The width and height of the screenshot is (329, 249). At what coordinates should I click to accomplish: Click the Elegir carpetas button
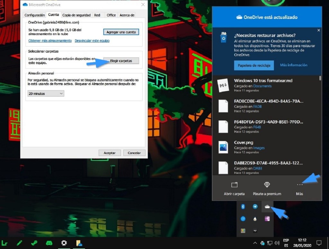pyautogui.click(x=121, y=61)
